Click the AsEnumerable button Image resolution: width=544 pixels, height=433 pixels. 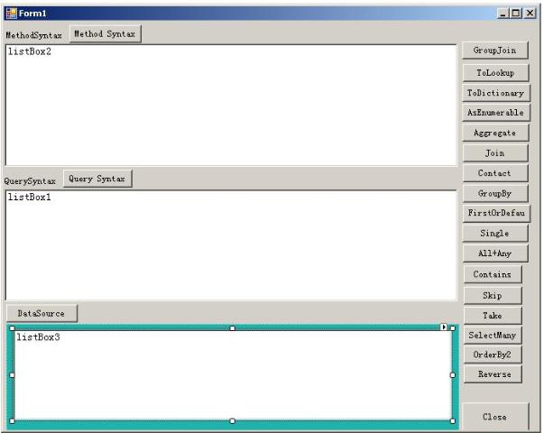click(x=496, y=113)
